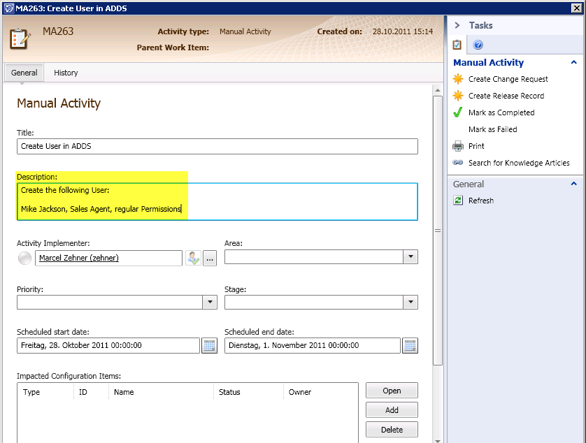This screenshot has width=586, height=443.
Task: Click into the Title text field
Action: pos(217,146)
